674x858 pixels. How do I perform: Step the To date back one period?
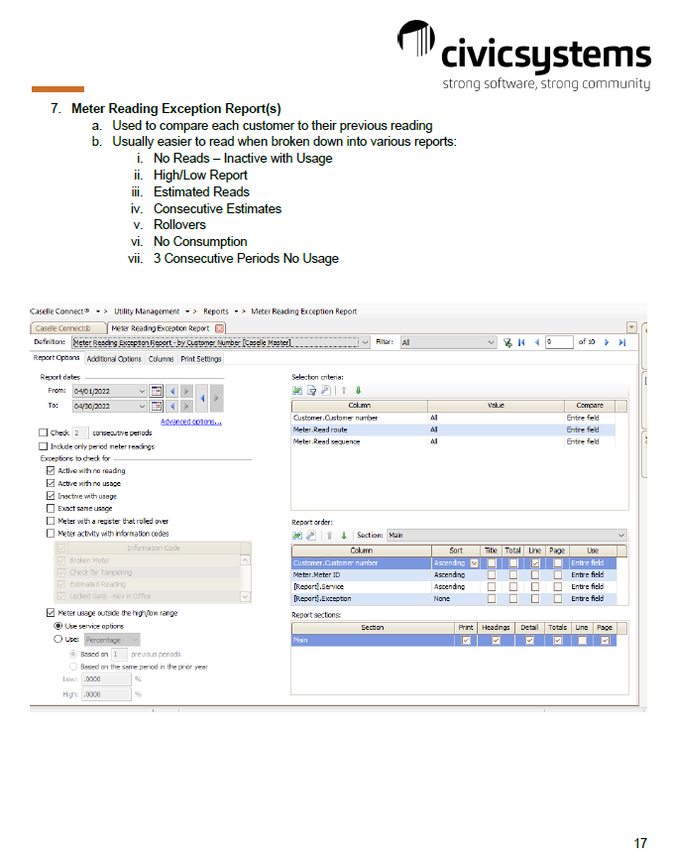[172, 406]
